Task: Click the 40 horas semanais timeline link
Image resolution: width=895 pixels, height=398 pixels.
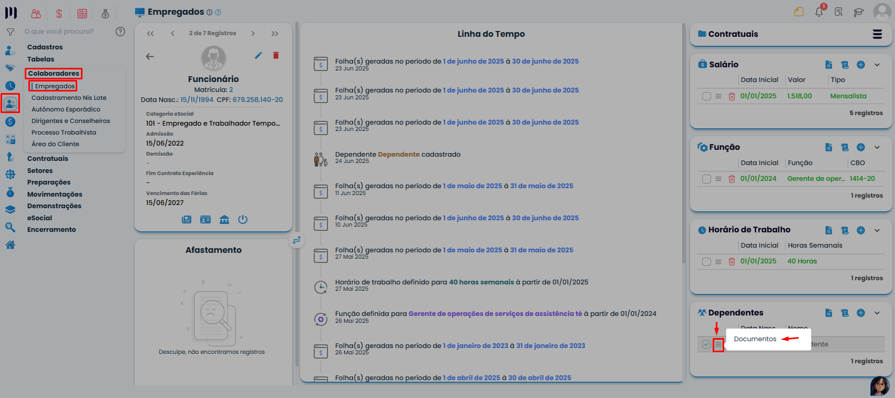Action: click(x=481, y=282)
